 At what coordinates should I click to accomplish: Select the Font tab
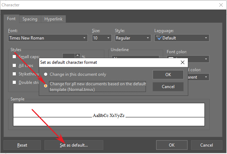click(x=11, y=19)
